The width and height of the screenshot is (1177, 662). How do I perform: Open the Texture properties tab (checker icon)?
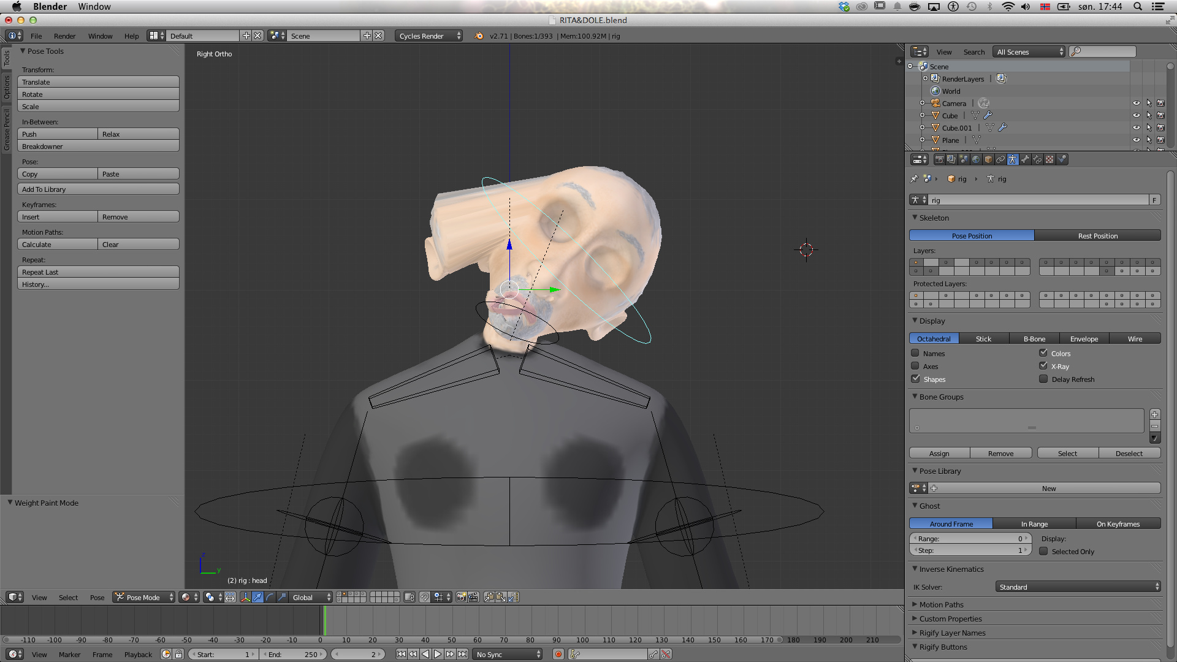(x=1049, y=159)
